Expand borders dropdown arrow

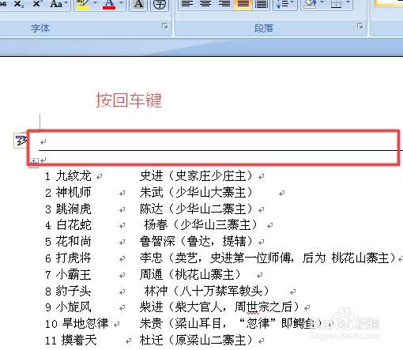(x=348, y=3)
